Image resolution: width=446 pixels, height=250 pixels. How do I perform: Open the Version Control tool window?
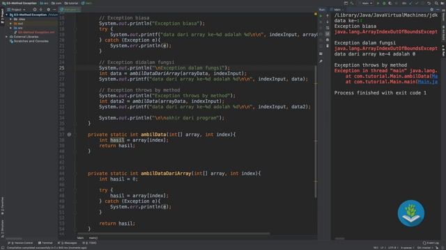coord(20,243)
